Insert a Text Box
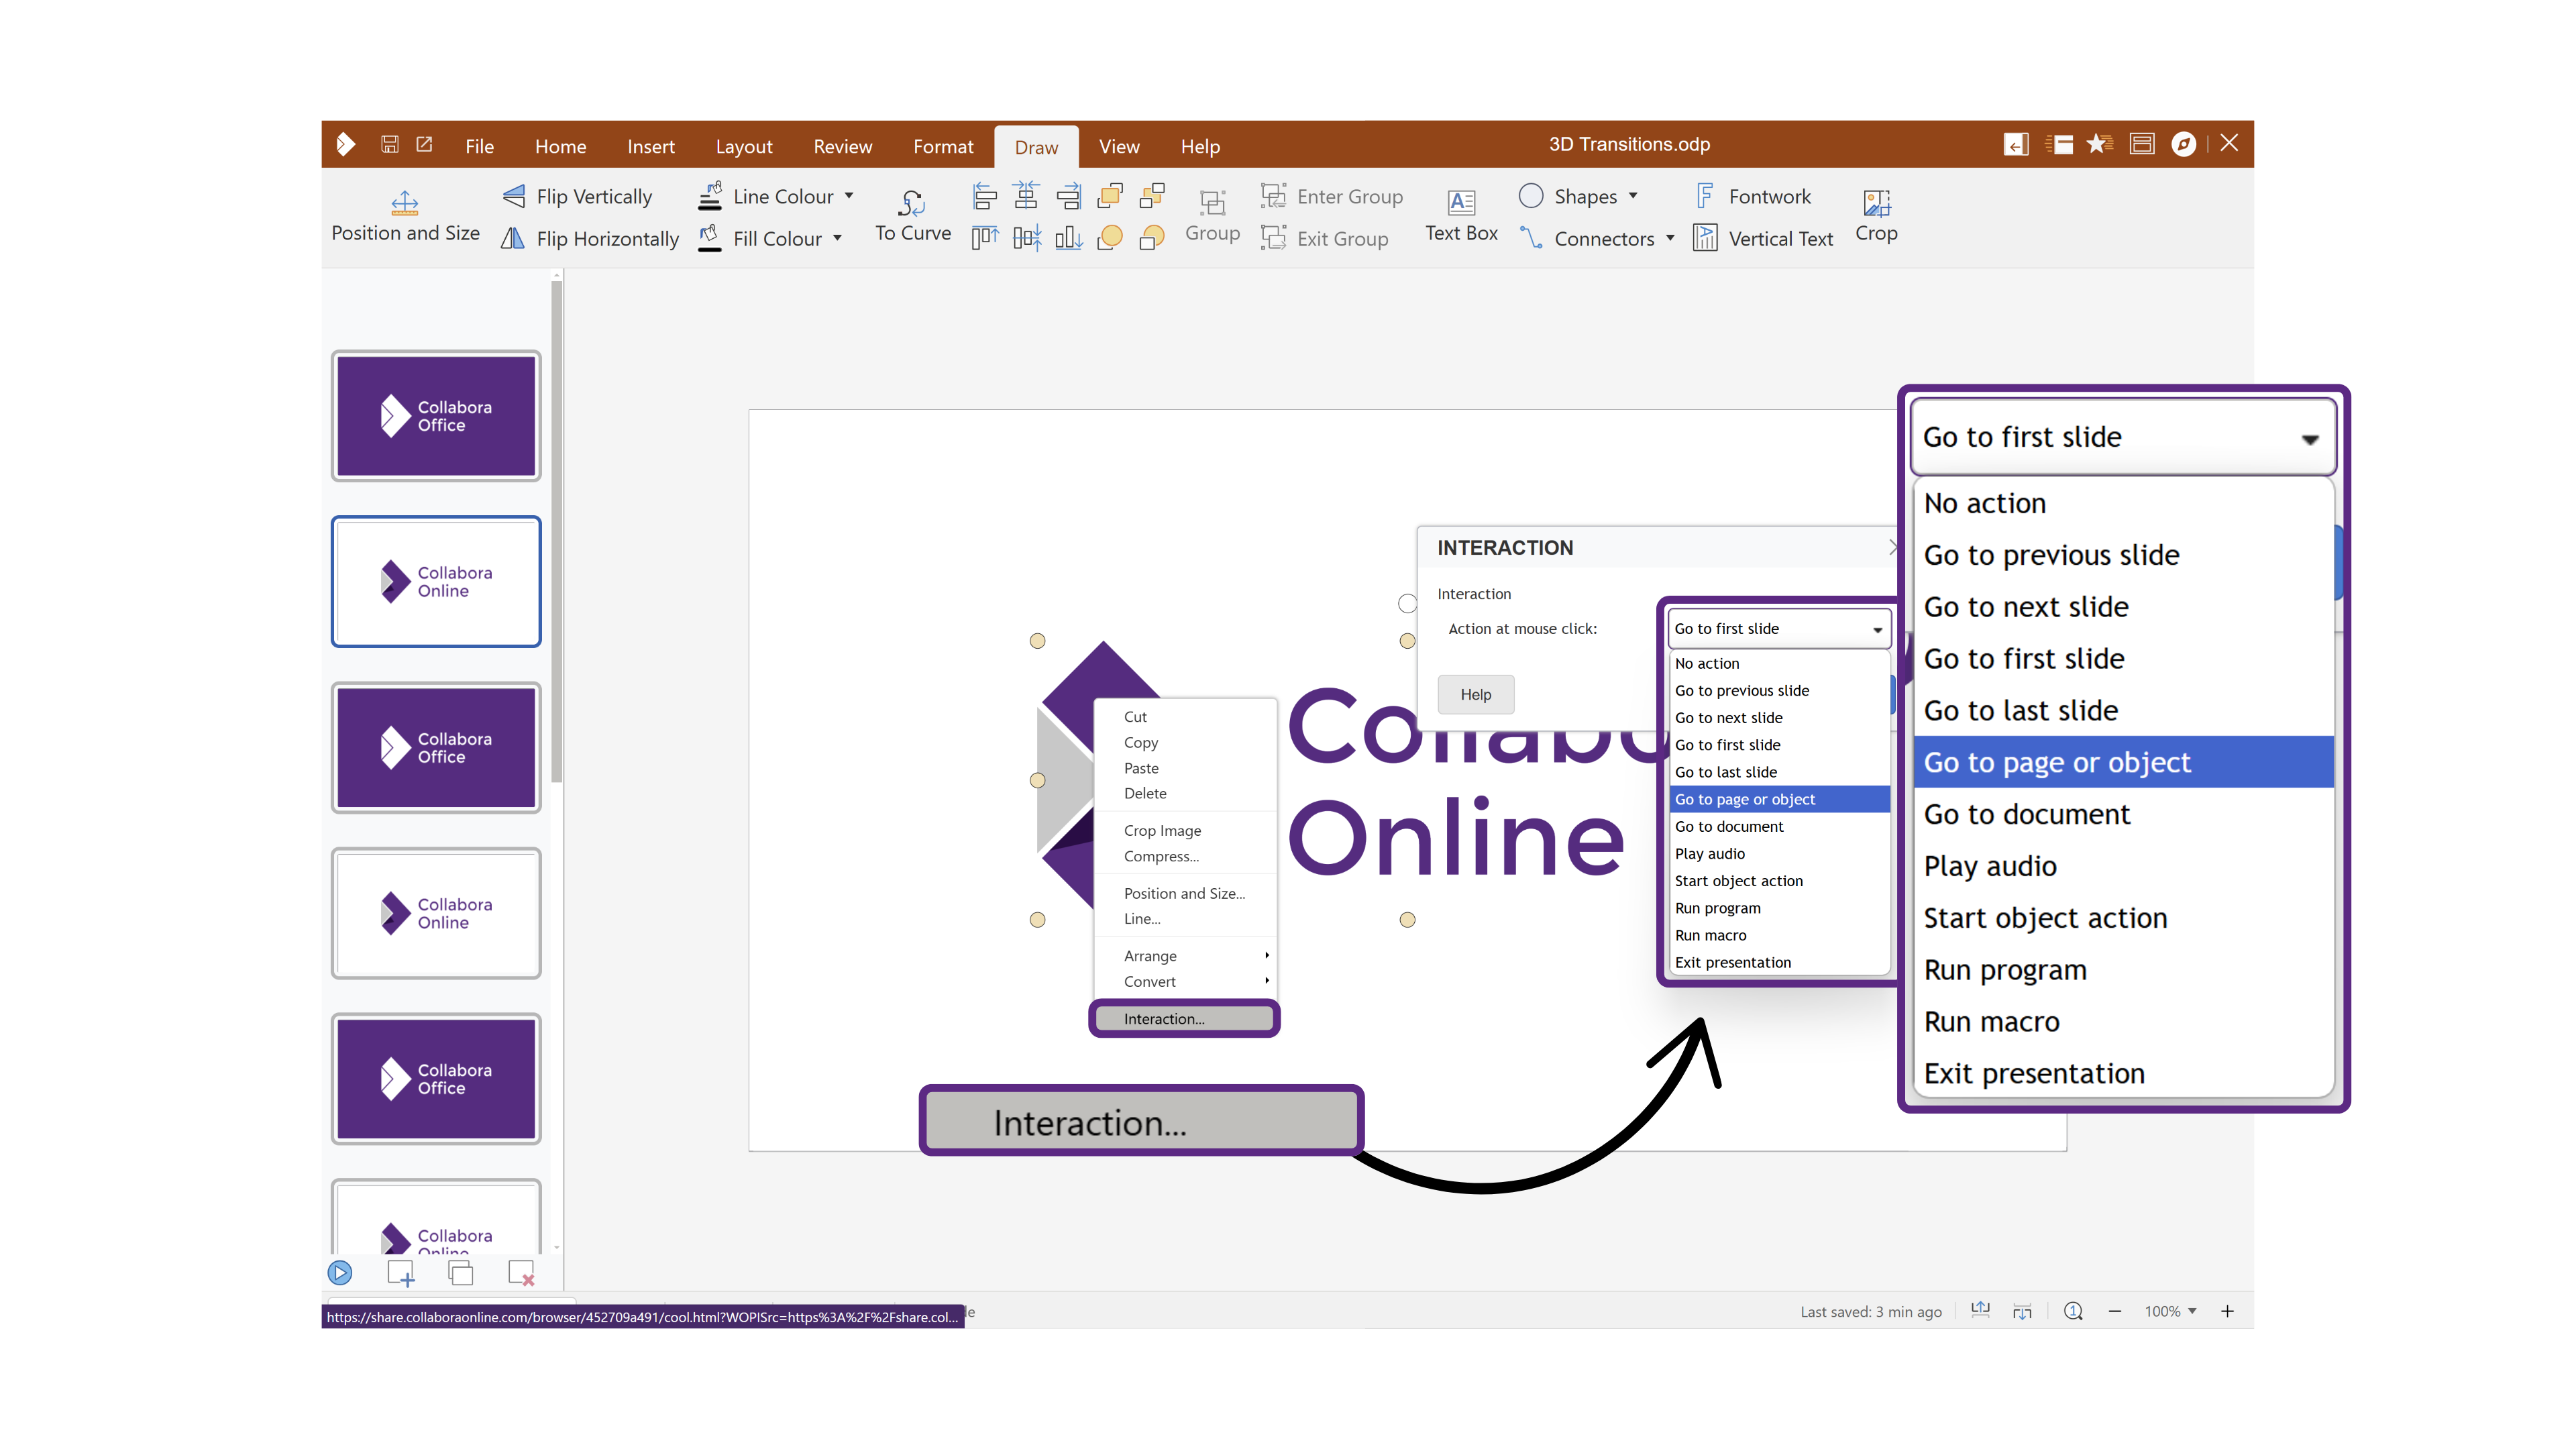Image resolution: width=2576 pixels, height=1449 pixels. 1461,217
